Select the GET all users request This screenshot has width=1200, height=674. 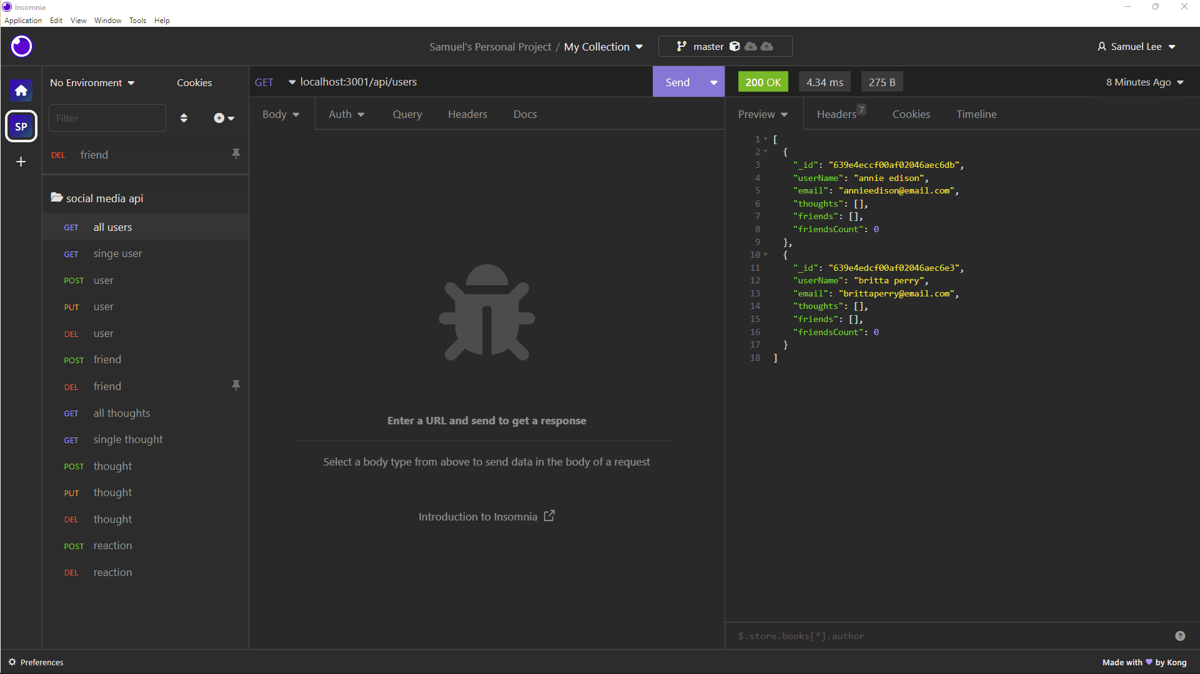coord(146,227)
